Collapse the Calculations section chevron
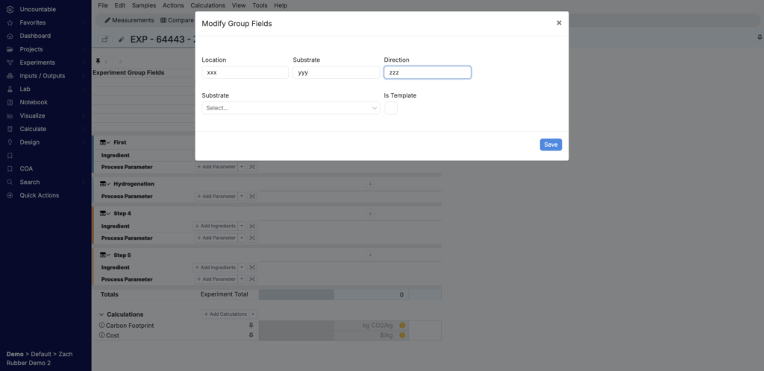Viewport: 764px width, 371px height. [x=101, y=314]
